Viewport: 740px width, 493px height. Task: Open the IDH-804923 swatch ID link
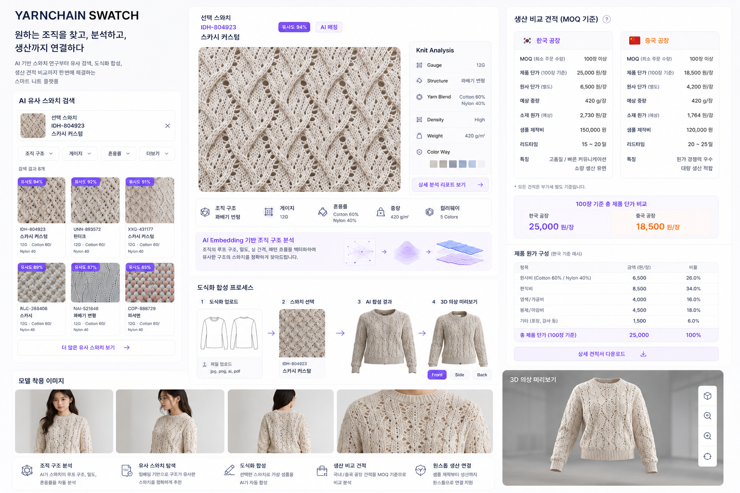click(x=218, y=27)
